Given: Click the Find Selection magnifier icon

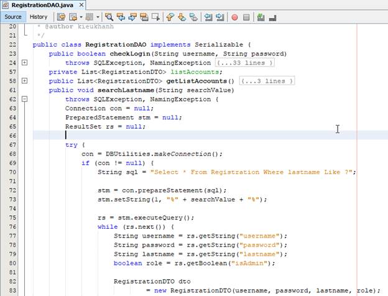Looking at the screenshot, I should pos(109,17).
